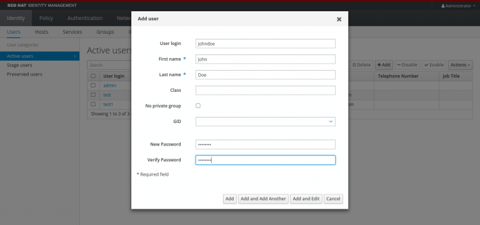Screen dimensions: 480x225
Task: Toggle the select-all checkbox in table header
Action: point(93,76)
